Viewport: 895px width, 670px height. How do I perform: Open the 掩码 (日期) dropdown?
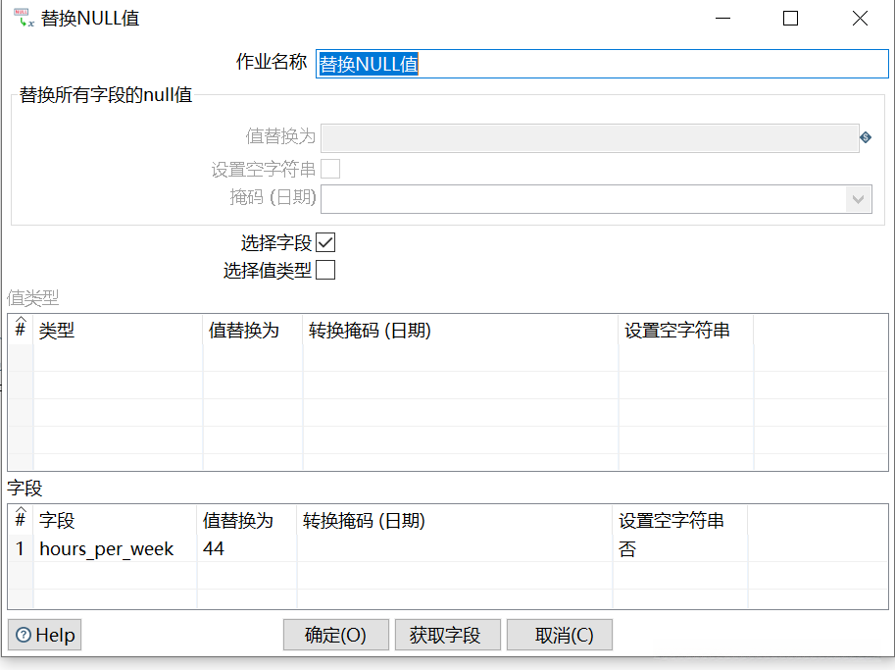858,199
